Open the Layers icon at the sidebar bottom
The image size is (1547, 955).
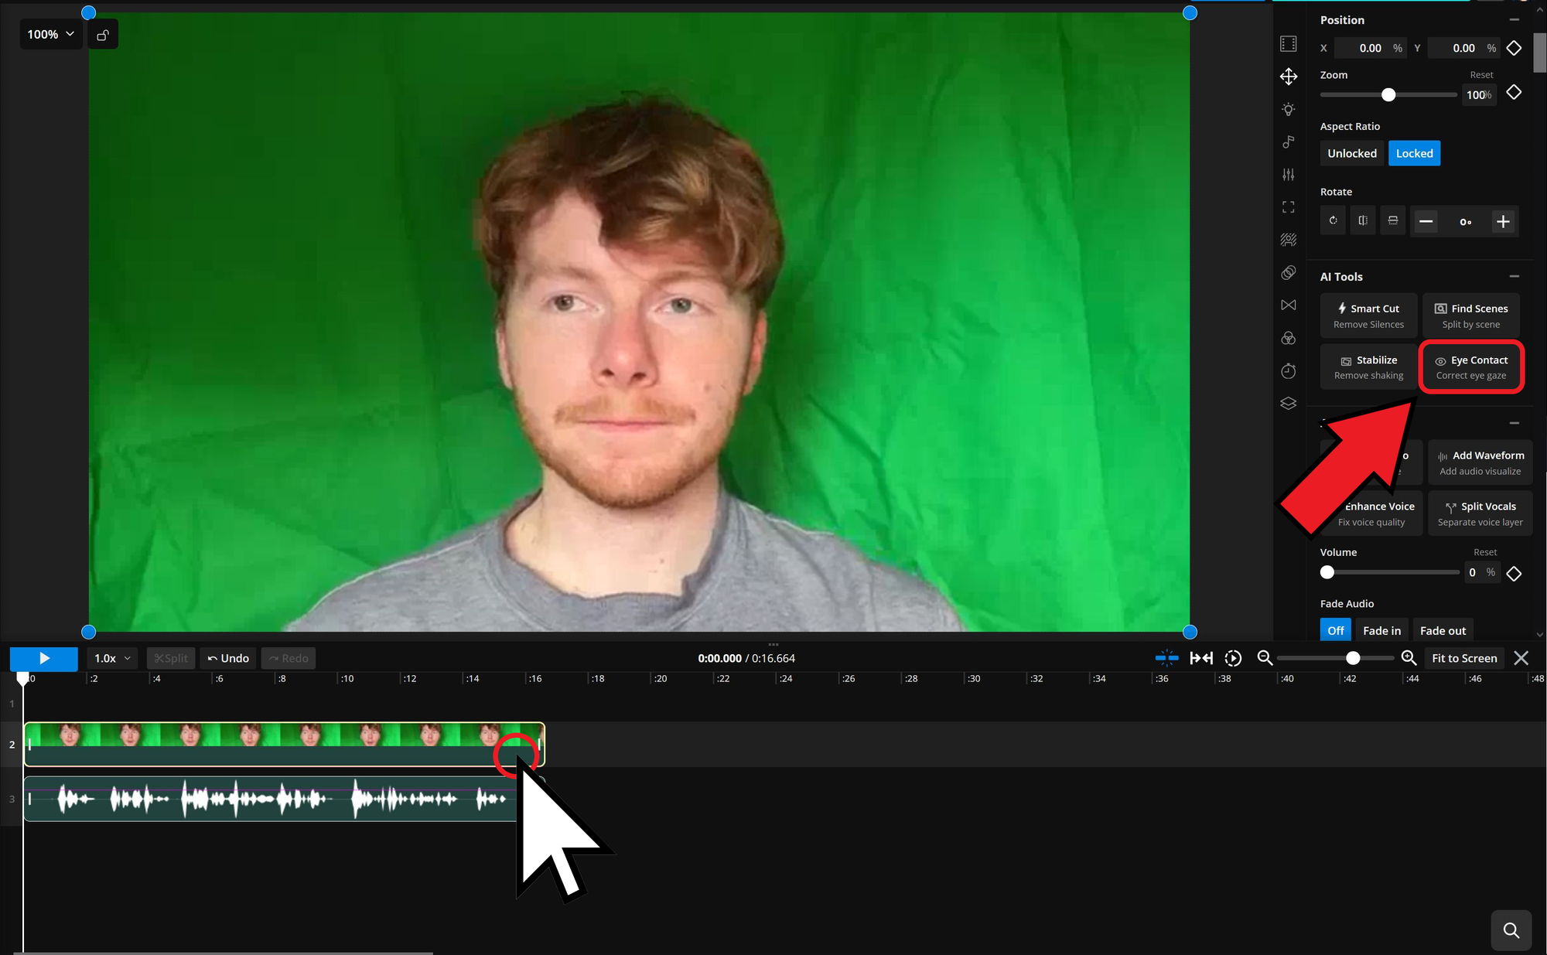pyautogui.click(x=1289, y=403)
